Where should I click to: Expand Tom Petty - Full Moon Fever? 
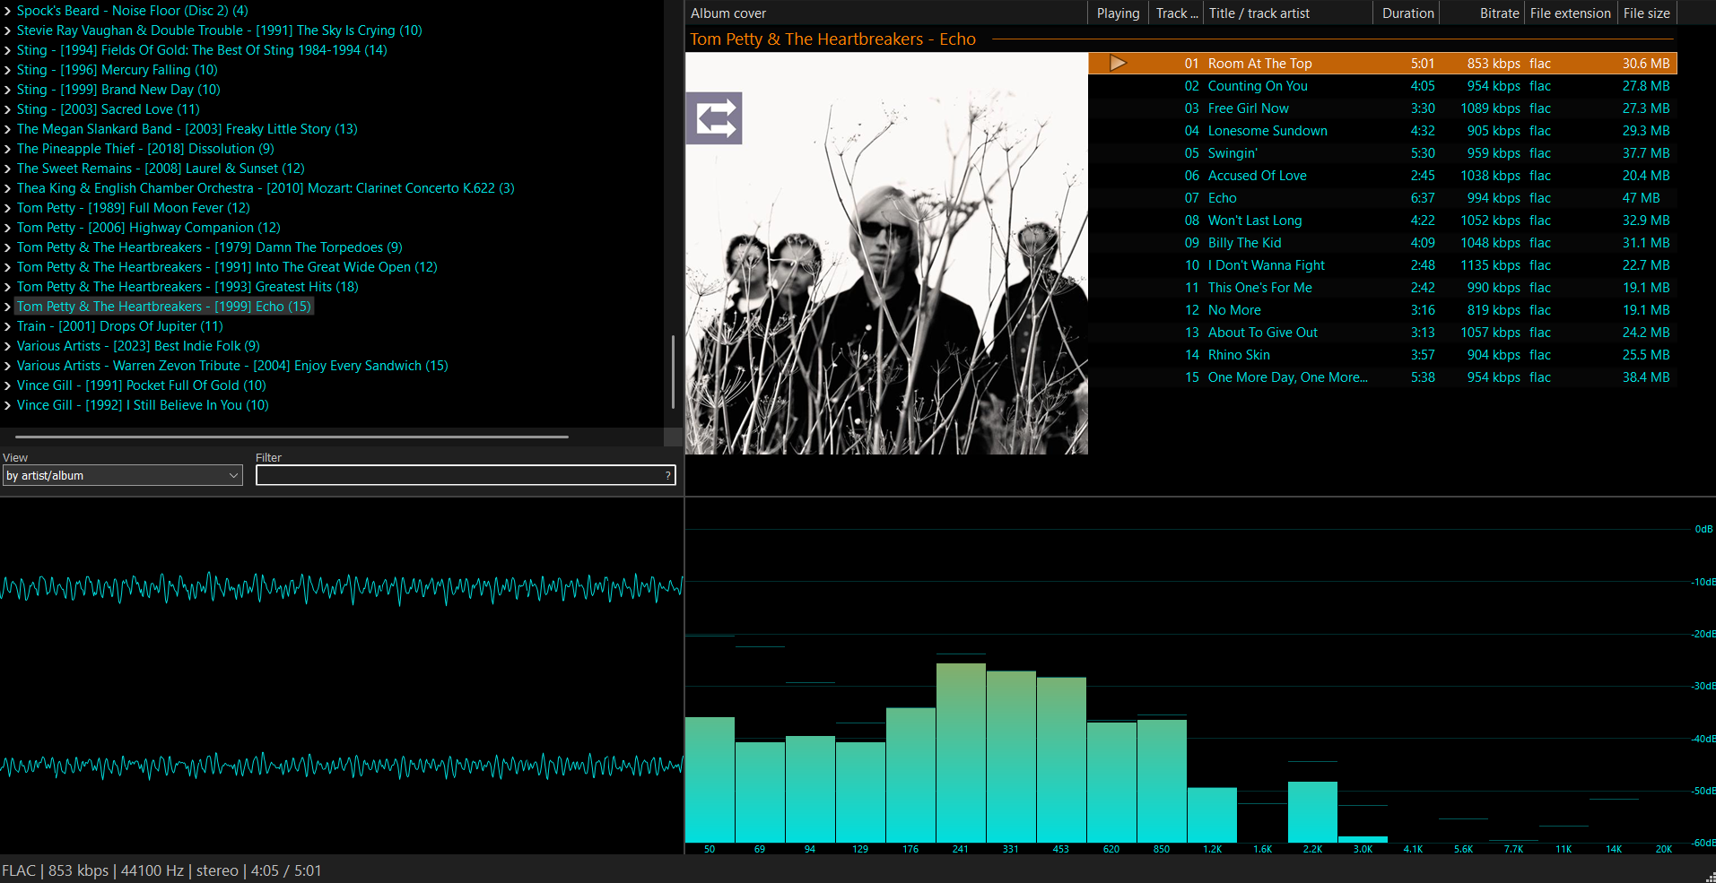tap(7, 208)
